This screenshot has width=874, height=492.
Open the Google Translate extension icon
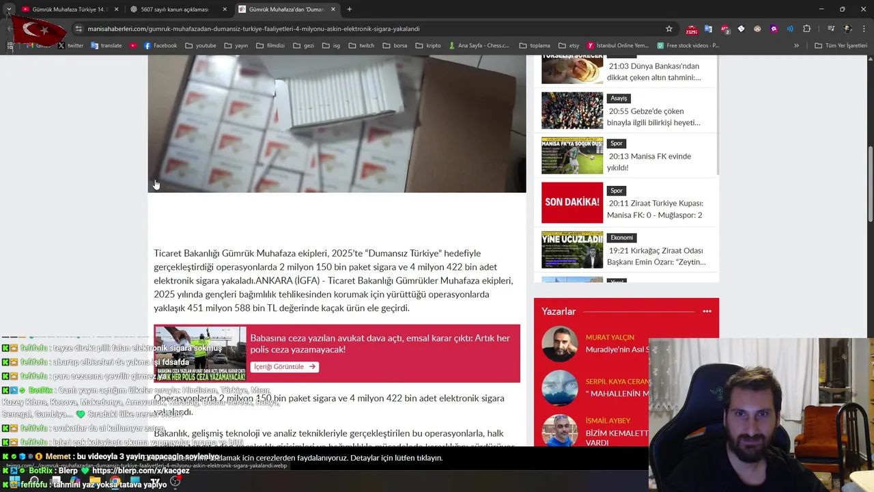708,29
